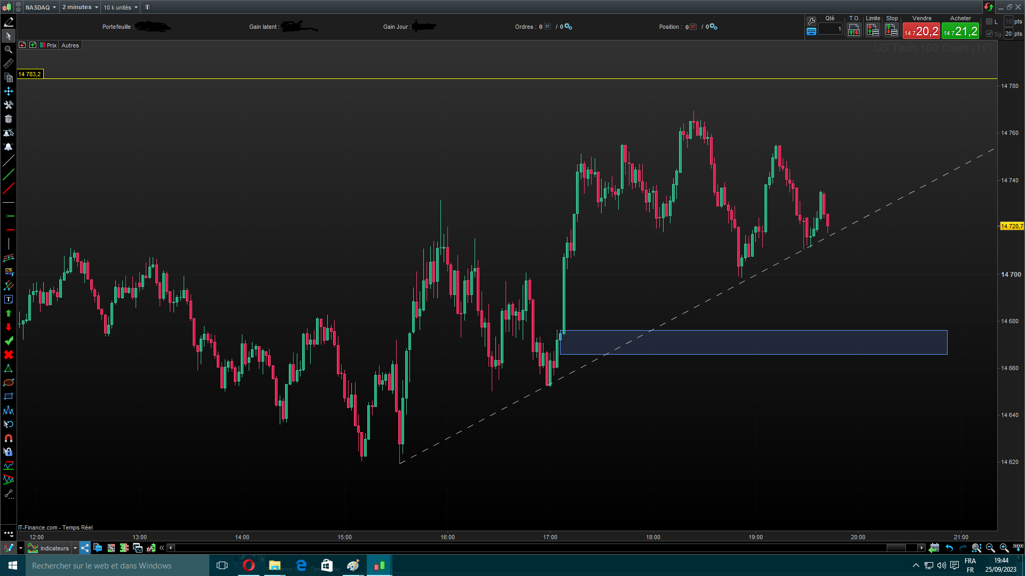
Task: Open the 2 minutes timeframe dropdown
Action: click(x=80, y=7)
